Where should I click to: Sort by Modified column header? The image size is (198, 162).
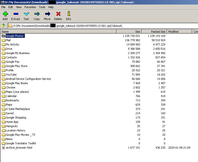[179, 32]
